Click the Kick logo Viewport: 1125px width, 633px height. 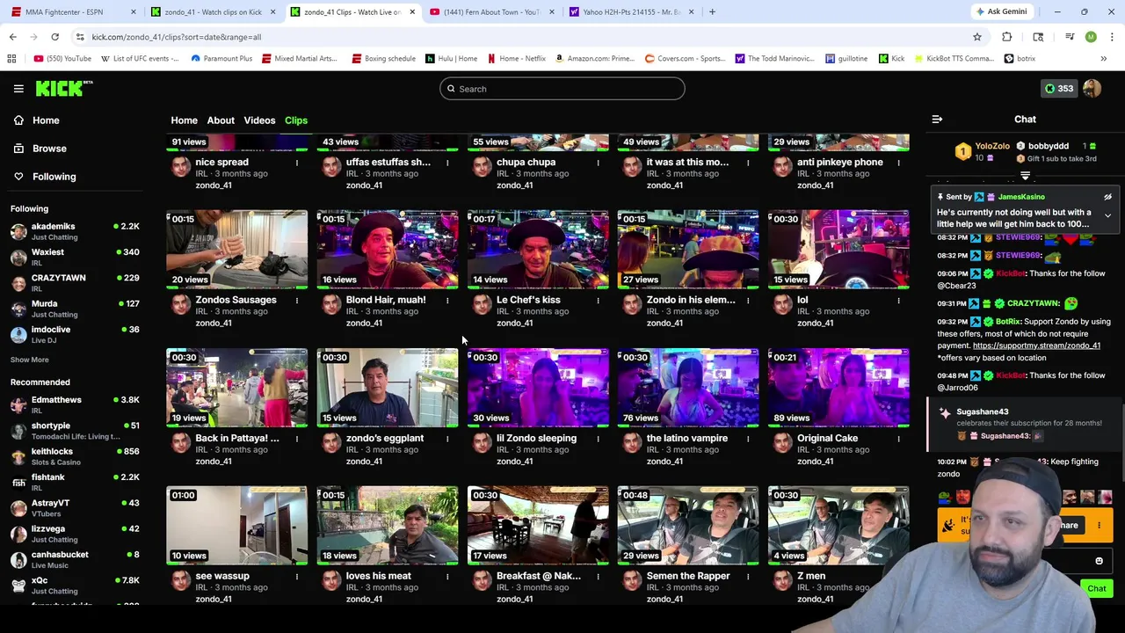63,88
